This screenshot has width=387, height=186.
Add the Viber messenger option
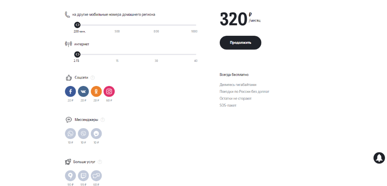tap(83, 134)
